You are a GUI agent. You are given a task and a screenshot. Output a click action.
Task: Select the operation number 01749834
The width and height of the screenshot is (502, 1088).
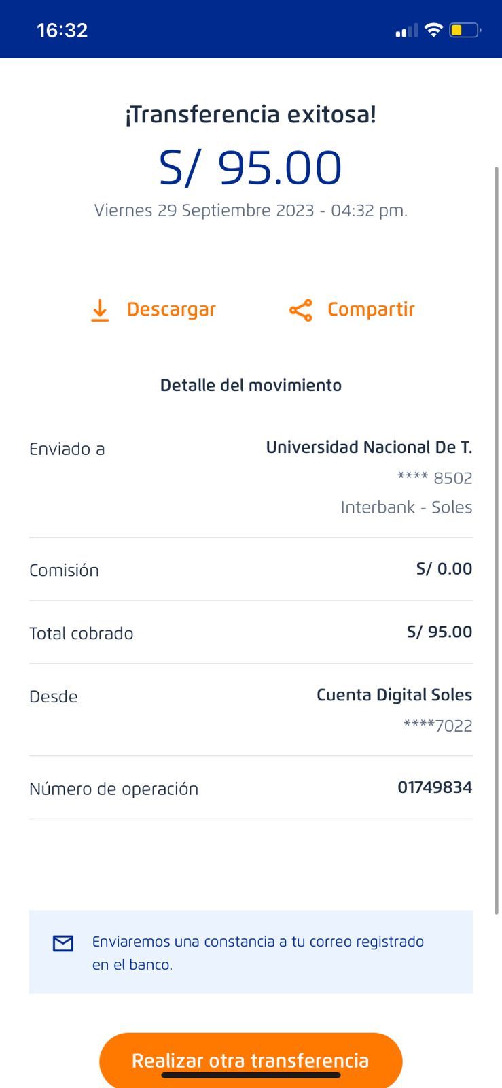point(435,787)
